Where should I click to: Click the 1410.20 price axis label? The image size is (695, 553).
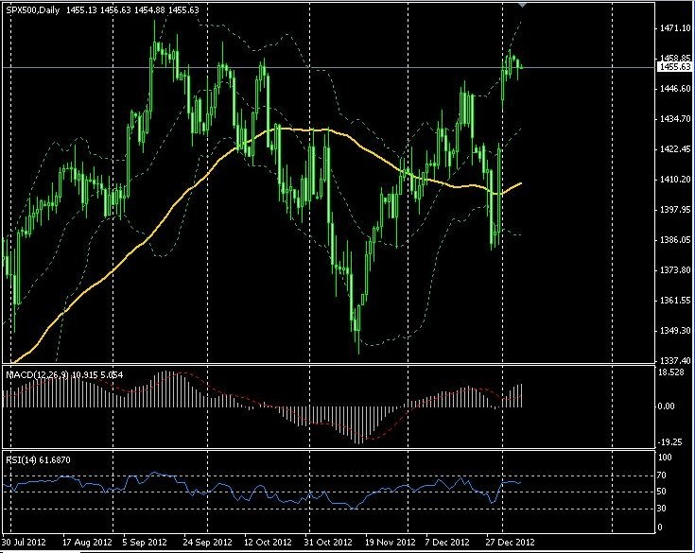click(x=675, y=180)
